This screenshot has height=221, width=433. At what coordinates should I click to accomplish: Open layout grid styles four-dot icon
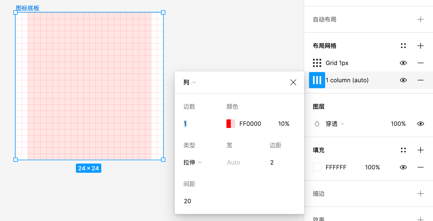click(403, 46)
